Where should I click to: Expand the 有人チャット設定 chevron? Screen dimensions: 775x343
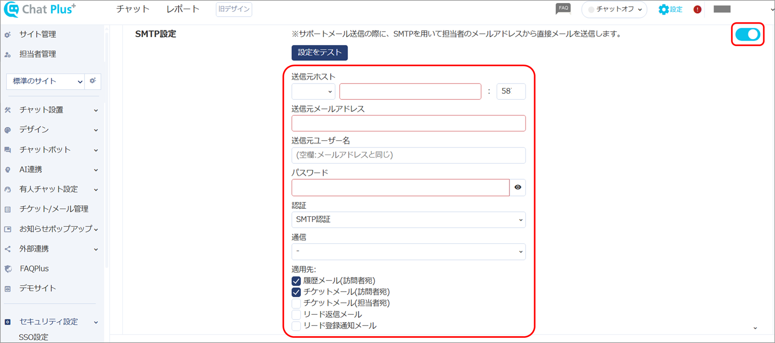(x=96, y=190)
